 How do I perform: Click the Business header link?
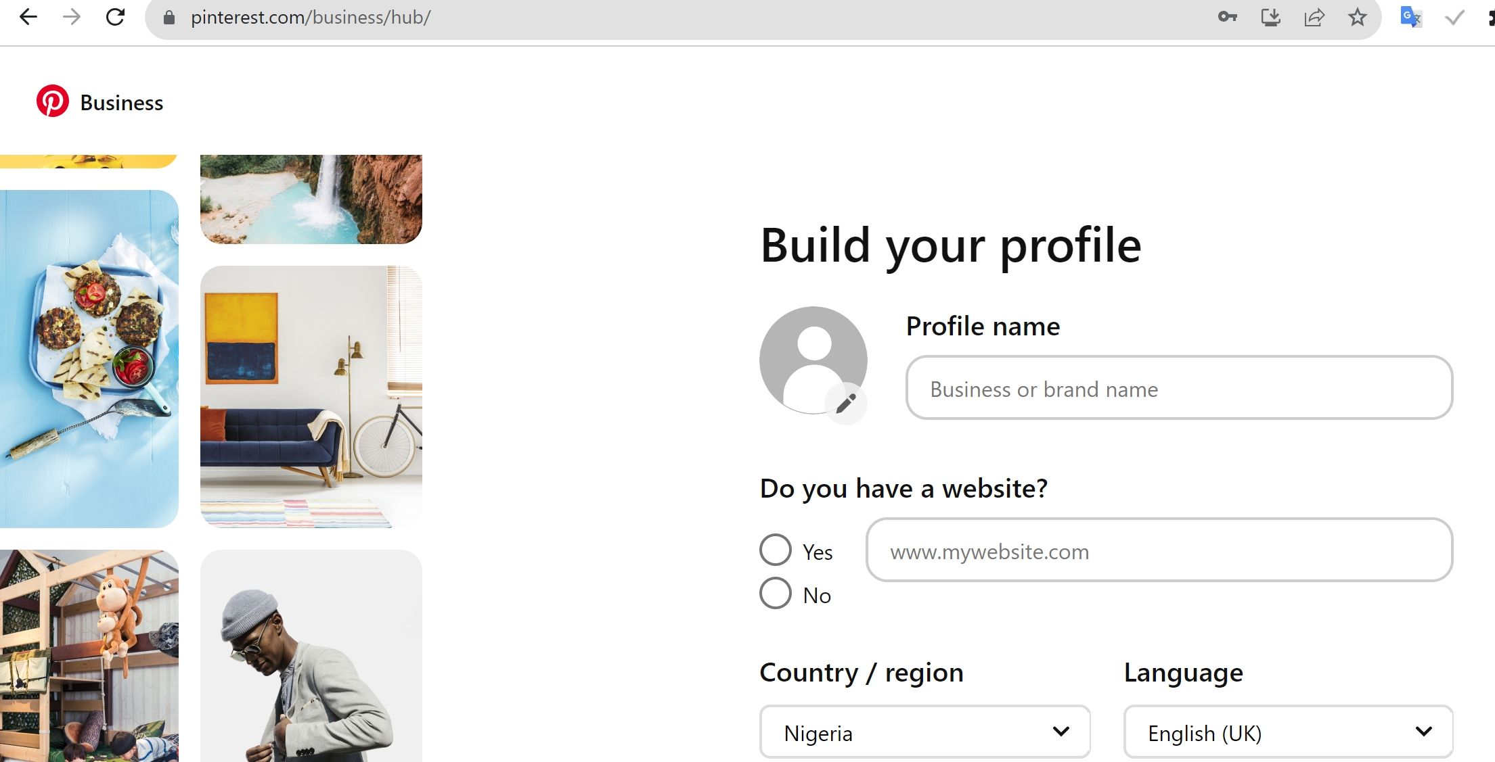tap(122, 103)
